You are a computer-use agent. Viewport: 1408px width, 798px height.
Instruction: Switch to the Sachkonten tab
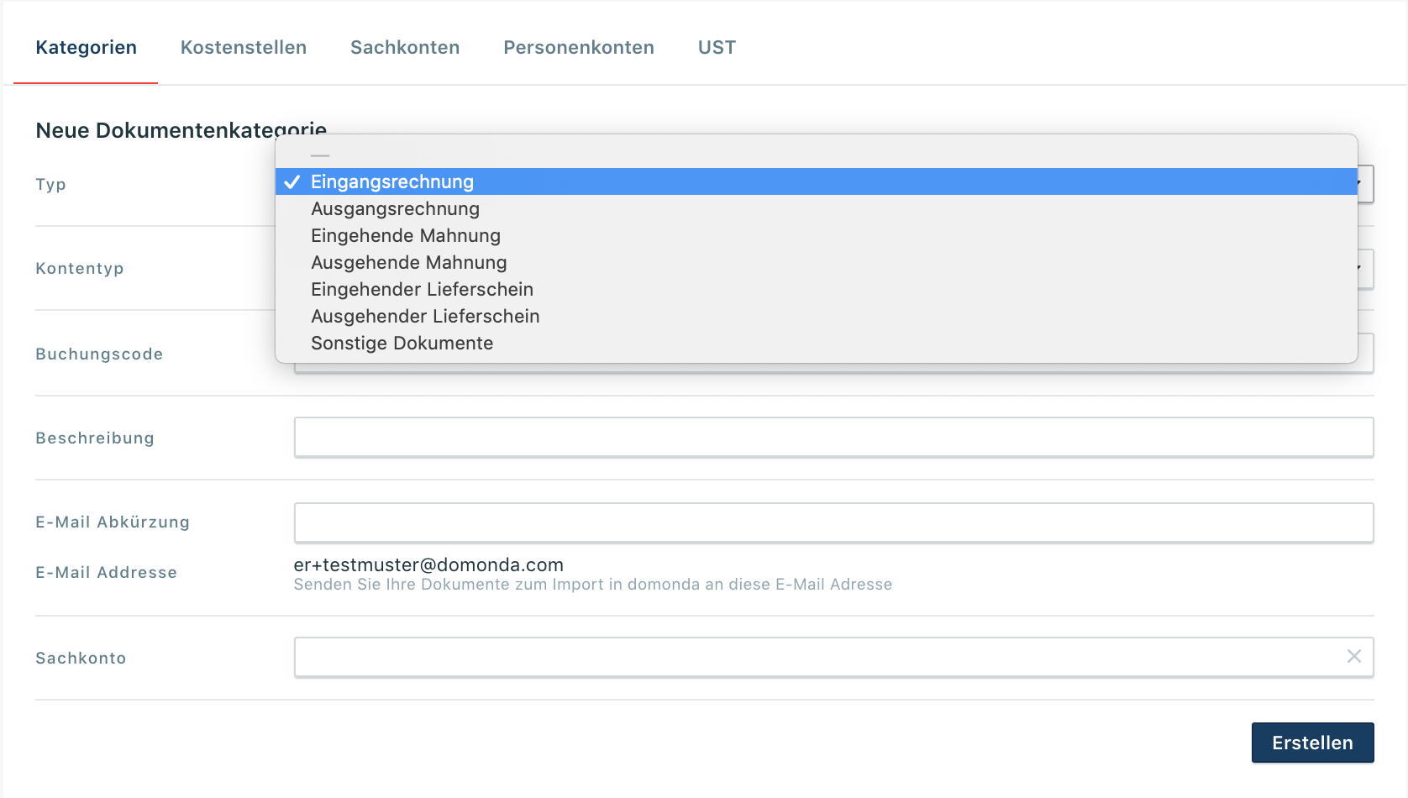(x=405, y=47)
